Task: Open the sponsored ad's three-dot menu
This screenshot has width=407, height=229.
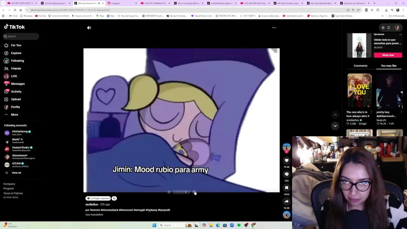Action: 401,34
